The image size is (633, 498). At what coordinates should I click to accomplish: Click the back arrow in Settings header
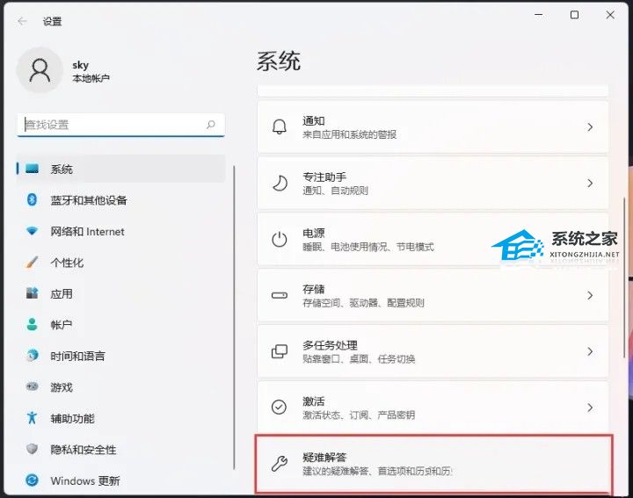pyautogui.click(x=22, y=21)
